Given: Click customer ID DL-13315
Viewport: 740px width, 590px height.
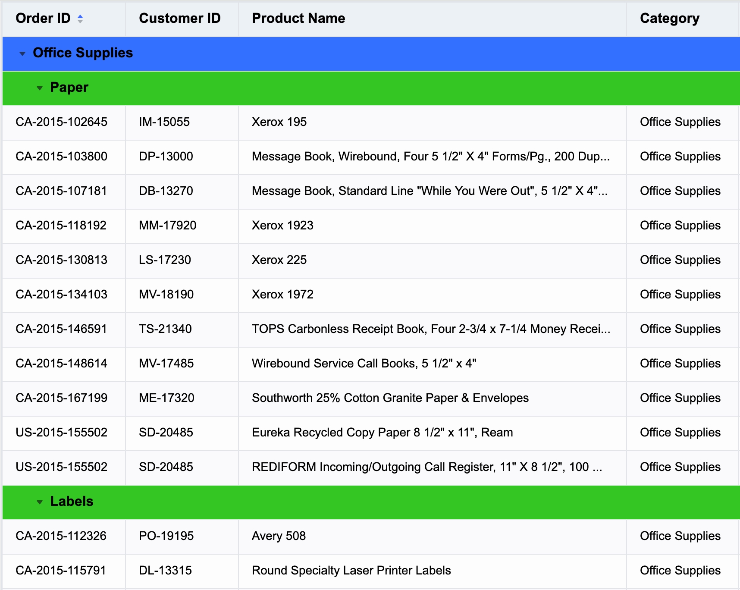Looking at the screenshot, I should coord(182,571).
